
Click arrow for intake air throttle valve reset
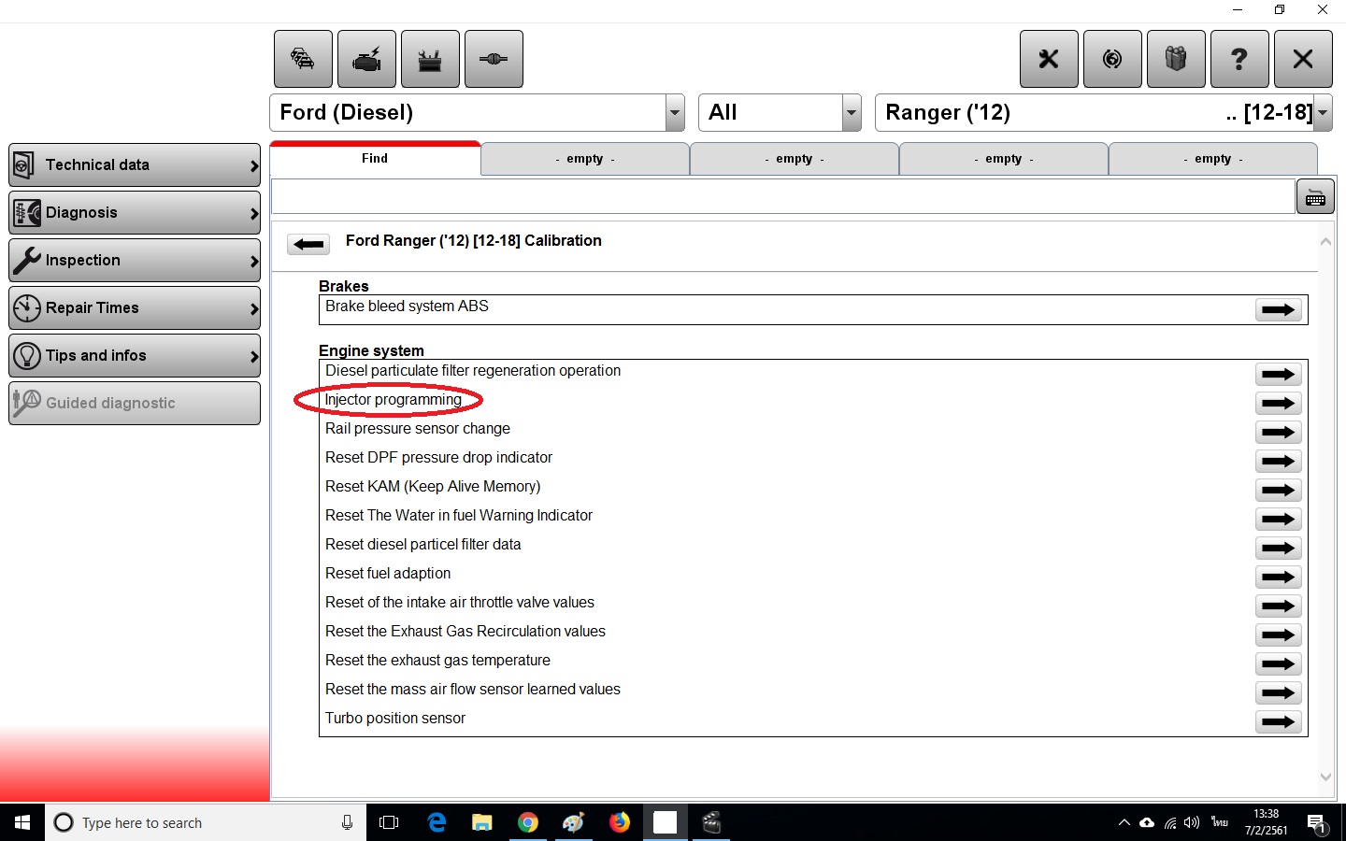[x=1279, y=606]
